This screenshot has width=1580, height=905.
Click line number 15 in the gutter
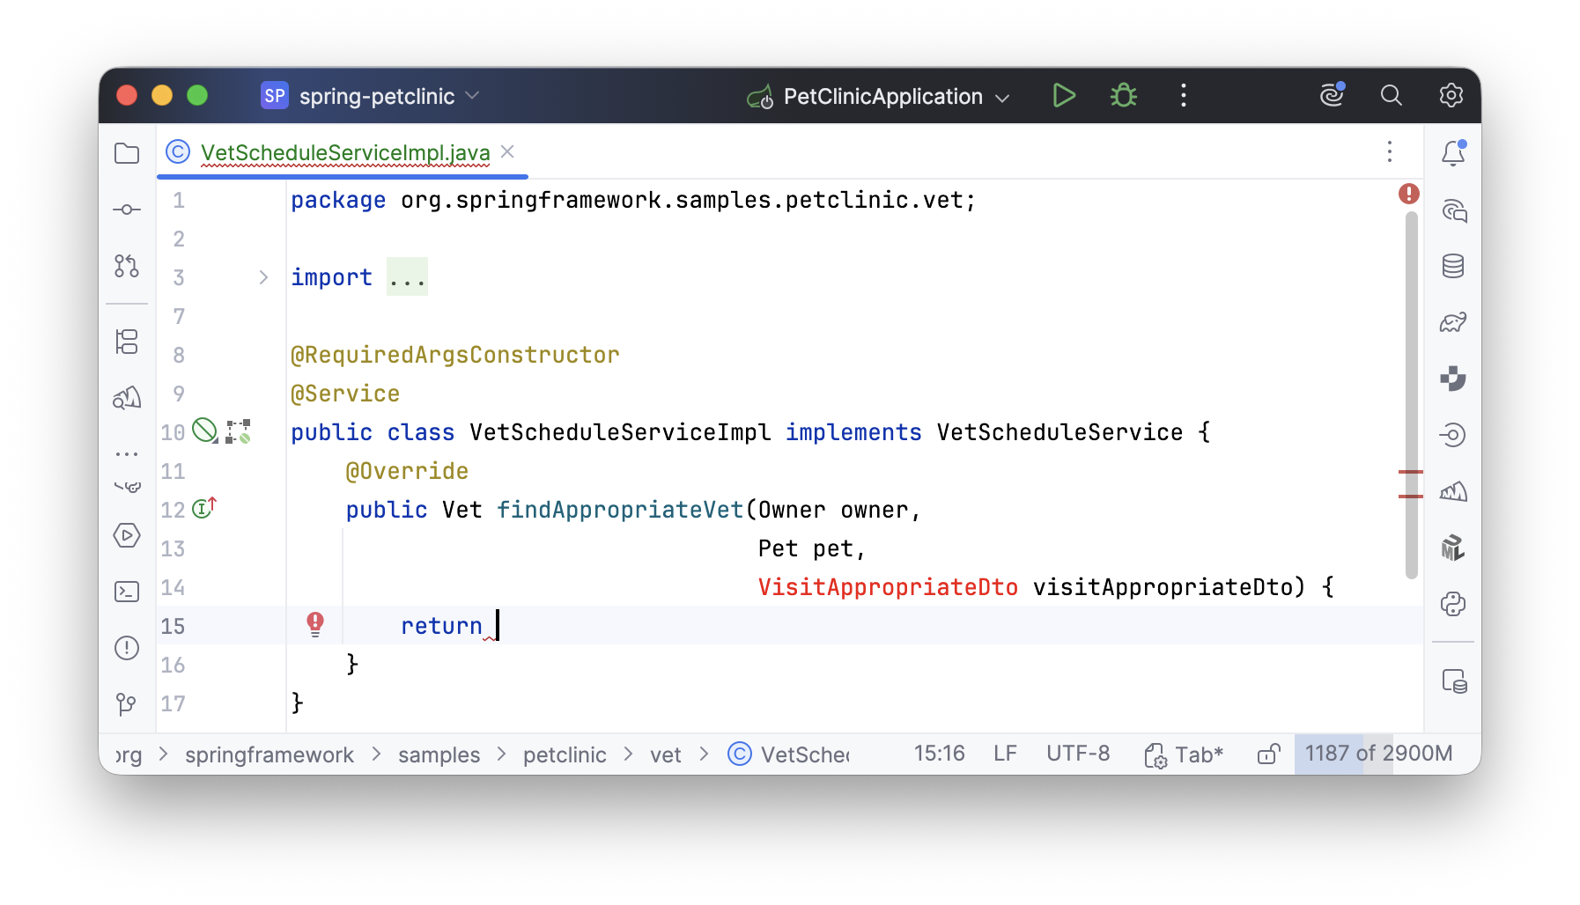(x=173, y=626)
